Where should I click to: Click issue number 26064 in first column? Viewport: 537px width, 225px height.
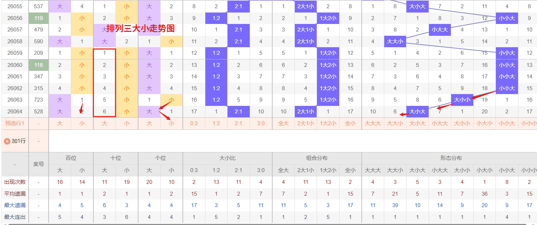click(15, 112)
